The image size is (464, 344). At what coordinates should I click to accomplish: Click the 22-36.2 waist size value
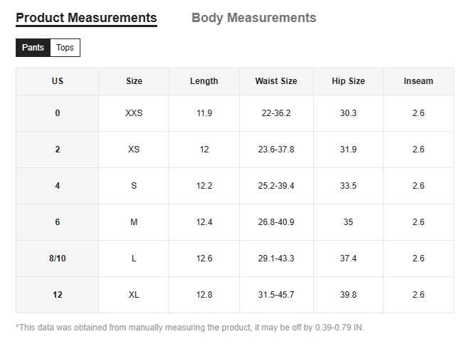(276, 113)
